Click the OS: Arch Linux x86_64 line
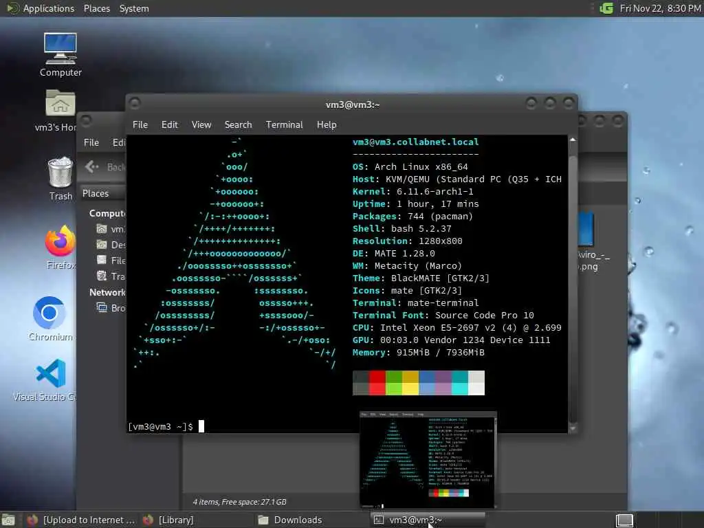Image resolution: width=704 pixels, height=528 pixels. pos(410,166)
